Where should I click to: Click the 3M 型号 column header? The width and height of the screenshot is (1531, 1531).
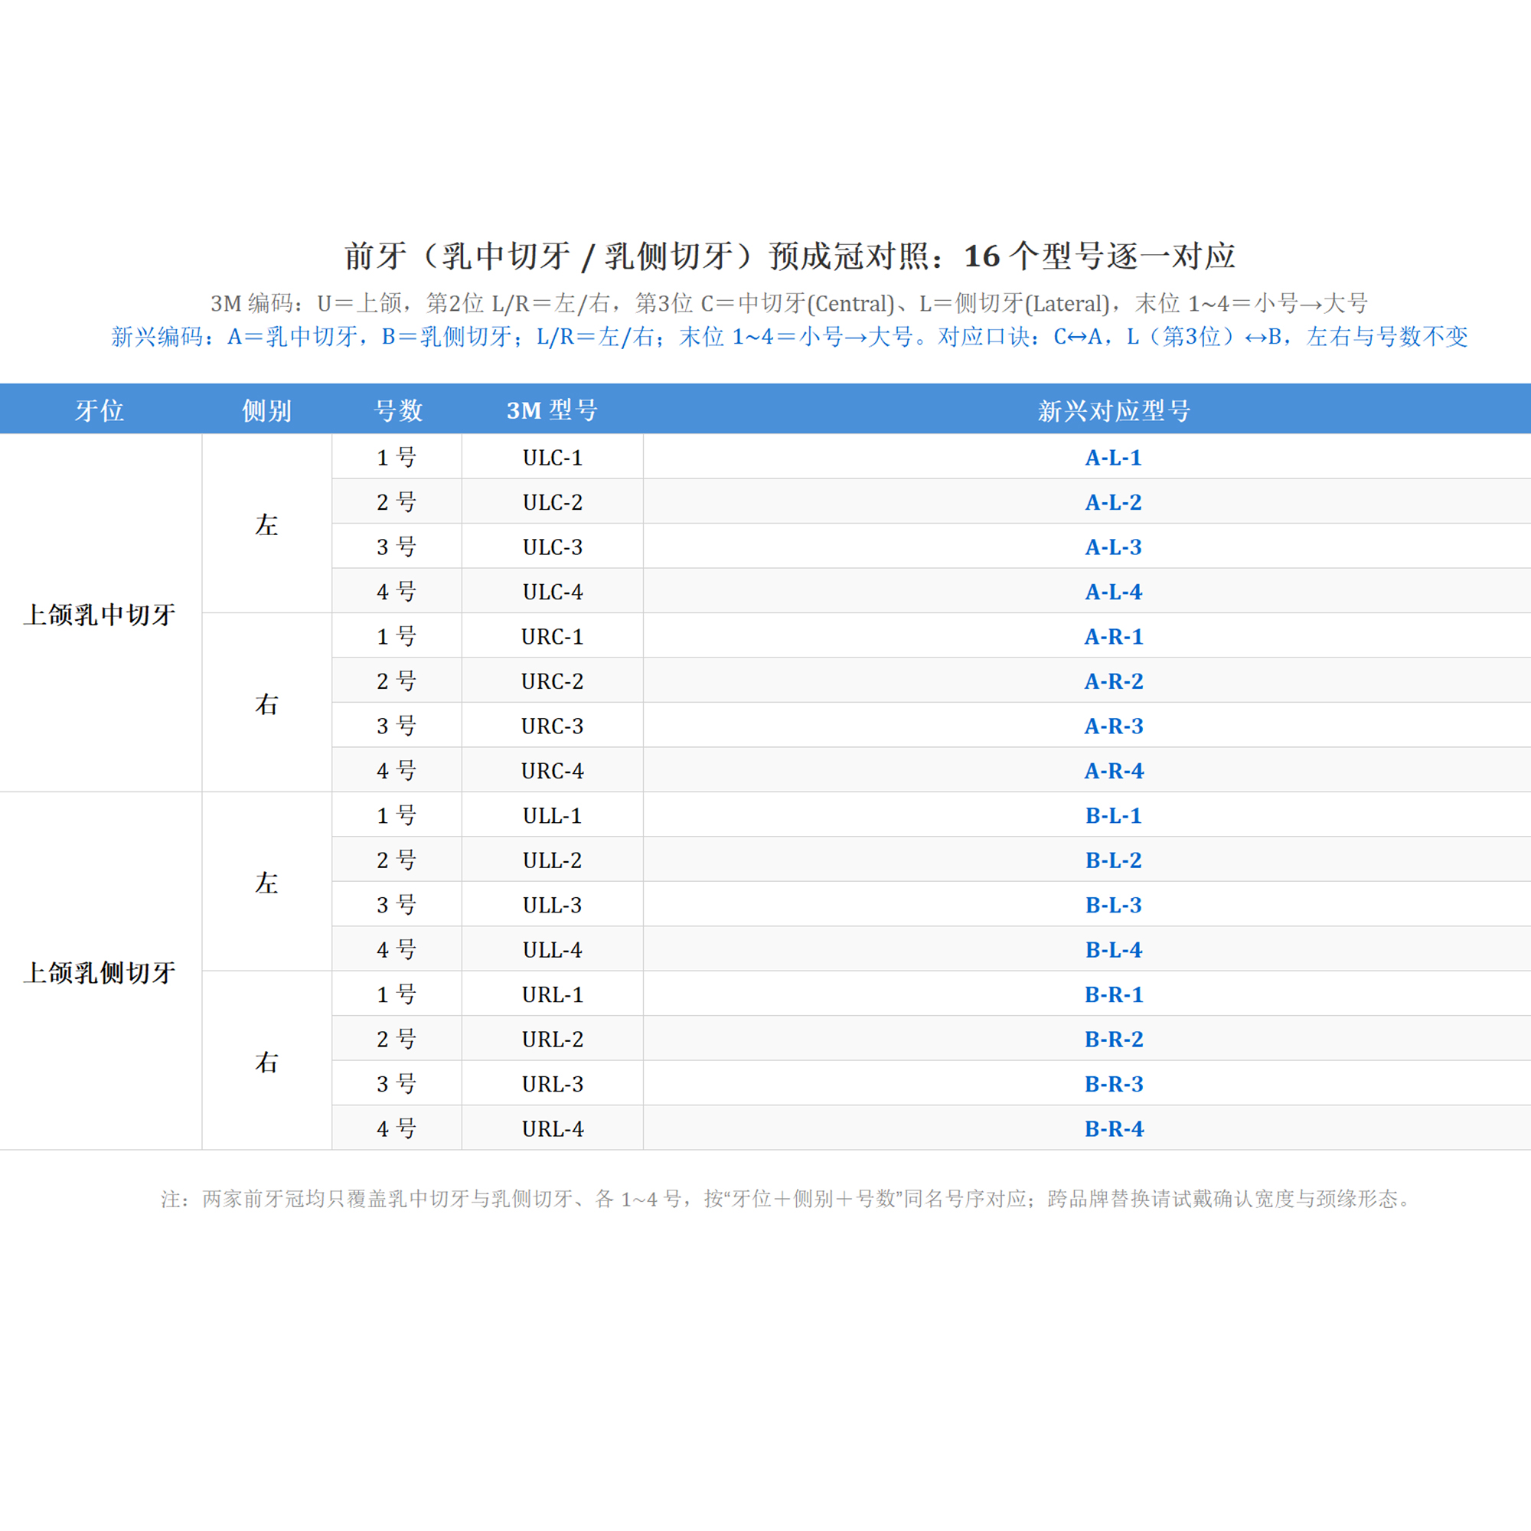pyautogui.click(x=553, y=410)
